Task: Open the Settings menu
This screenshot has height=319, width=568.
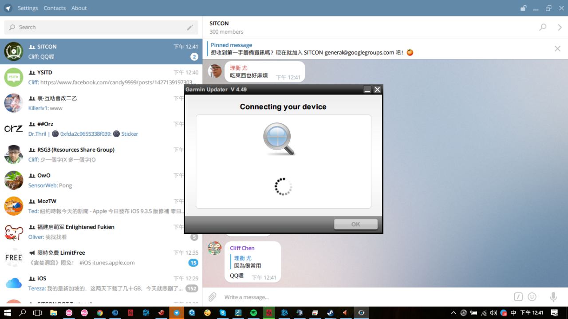Action: 28,8
